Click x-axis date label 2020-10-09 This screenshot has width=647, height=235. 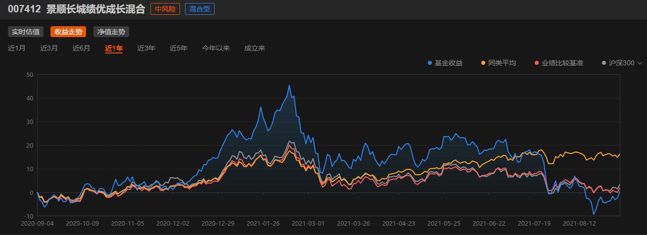(x=83, y=223)
